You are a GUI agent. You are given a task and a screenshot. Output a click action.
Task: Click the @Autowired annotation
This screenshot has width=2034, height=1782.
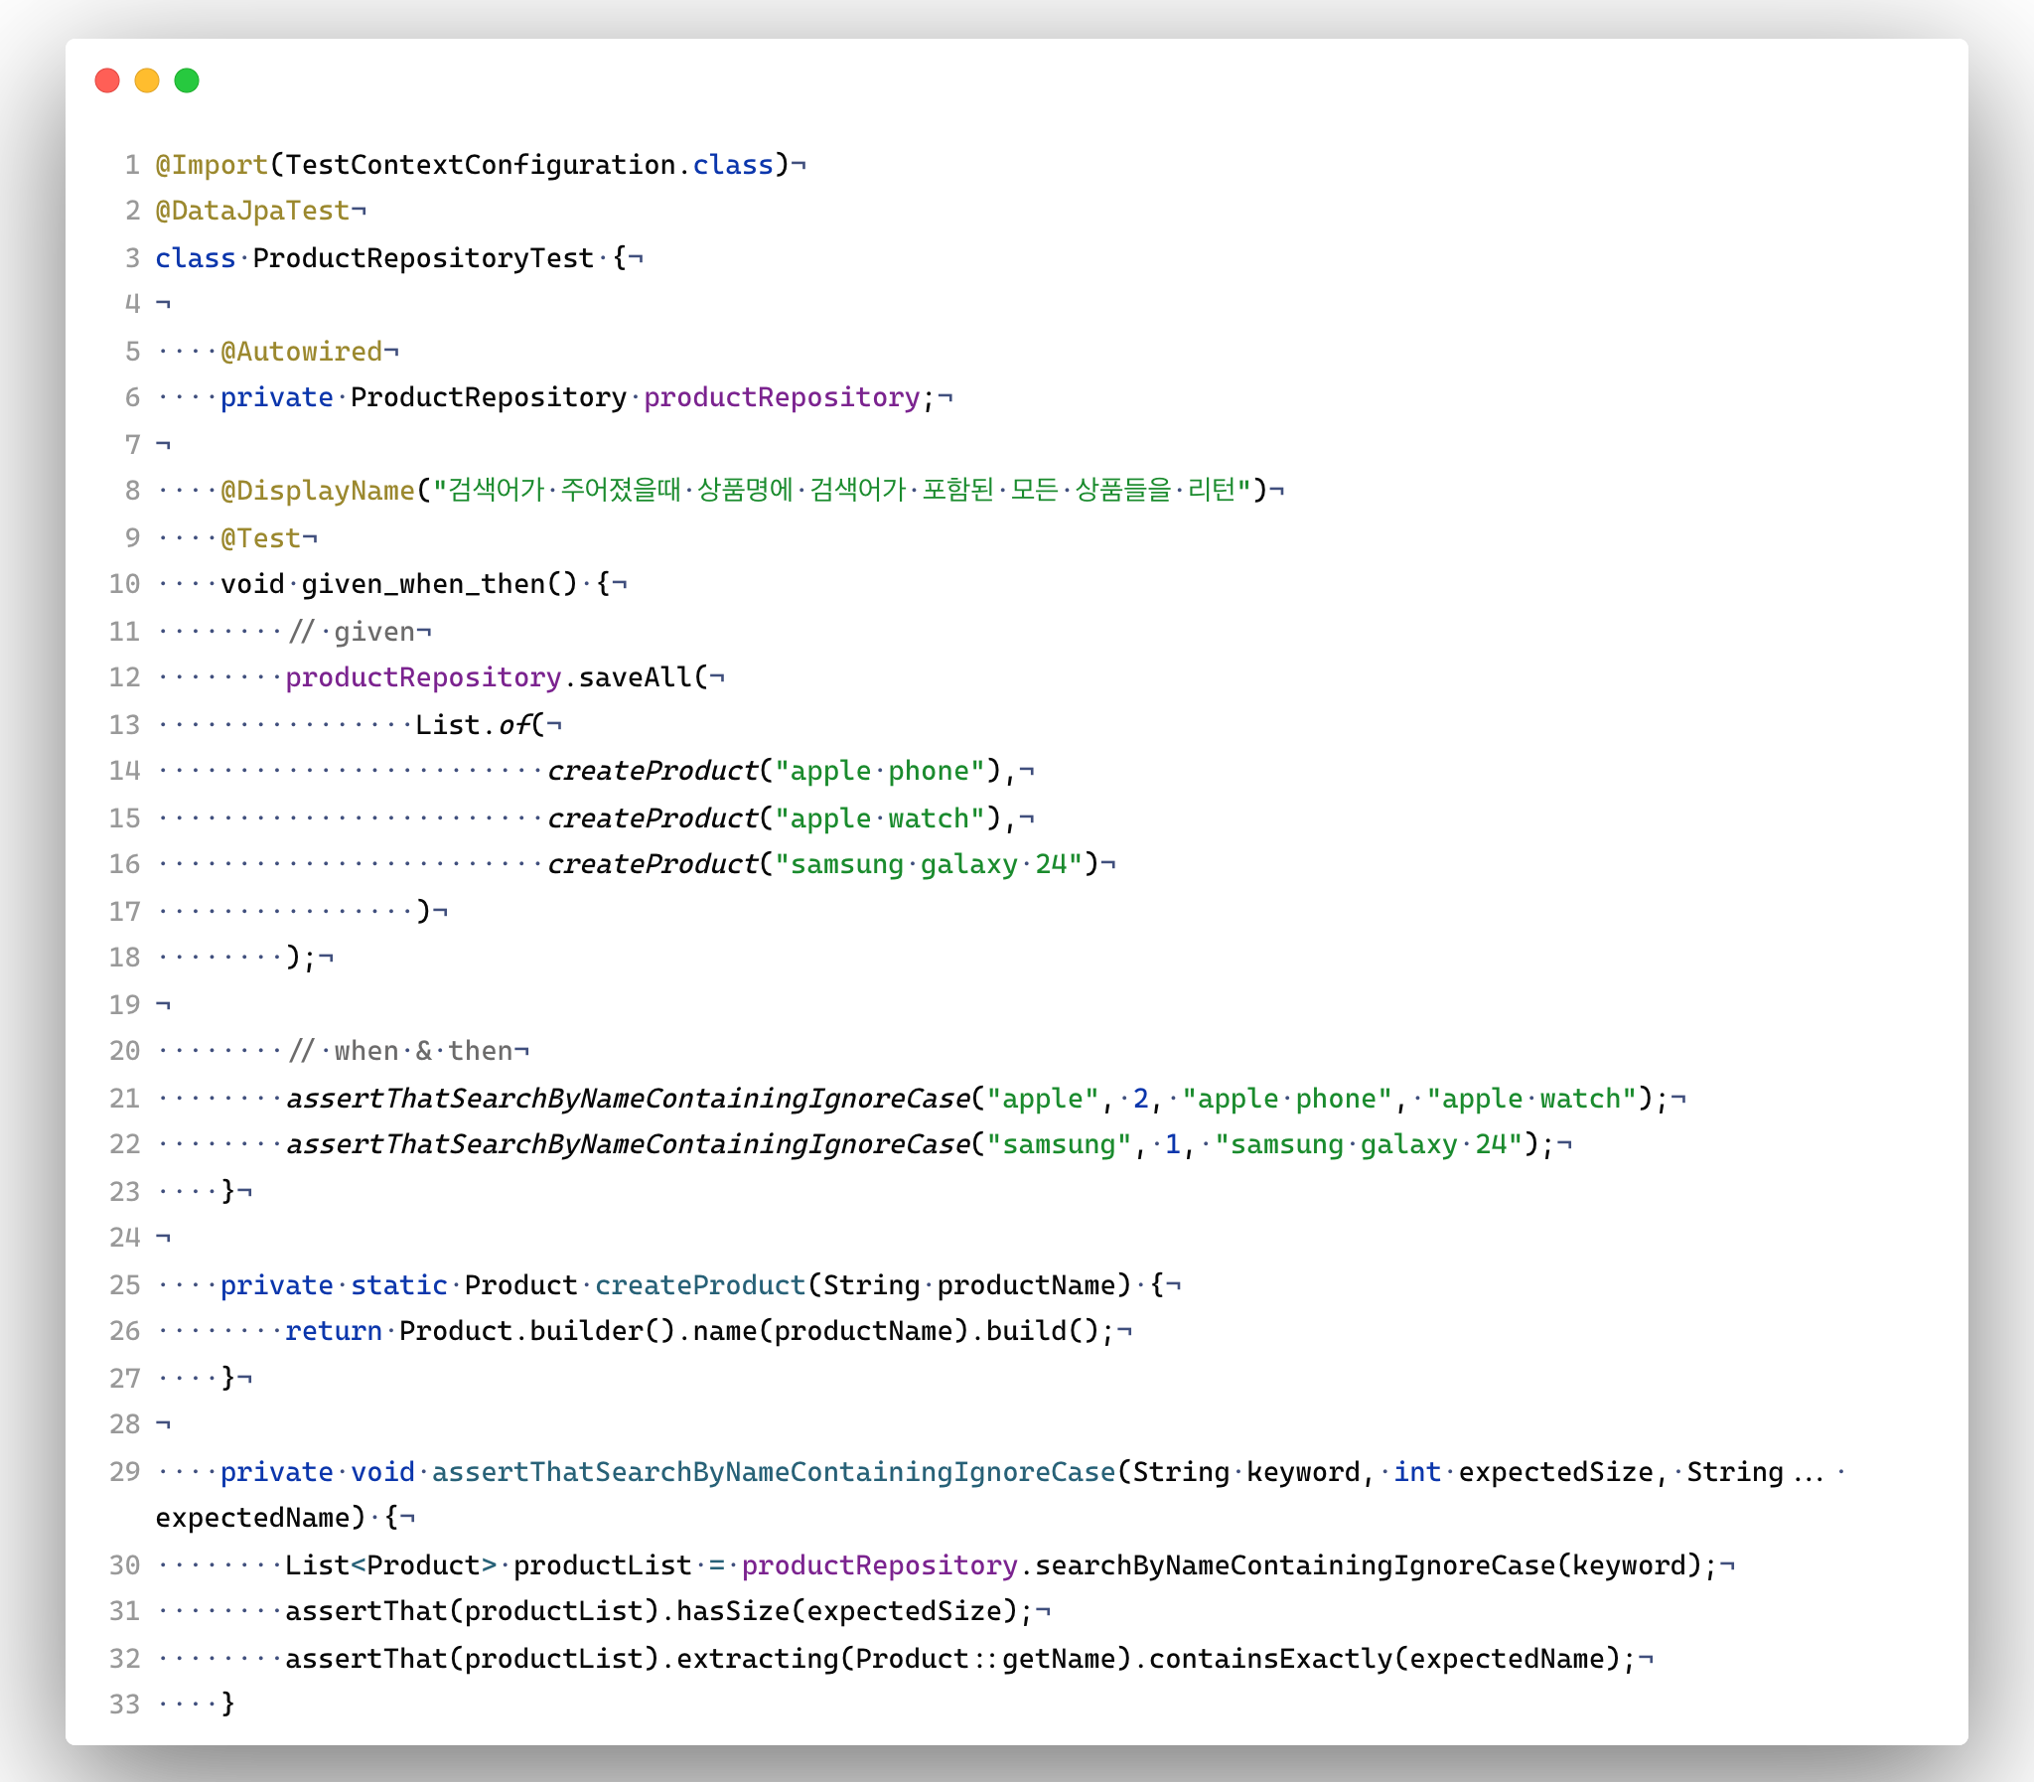[x=301, y=351]
